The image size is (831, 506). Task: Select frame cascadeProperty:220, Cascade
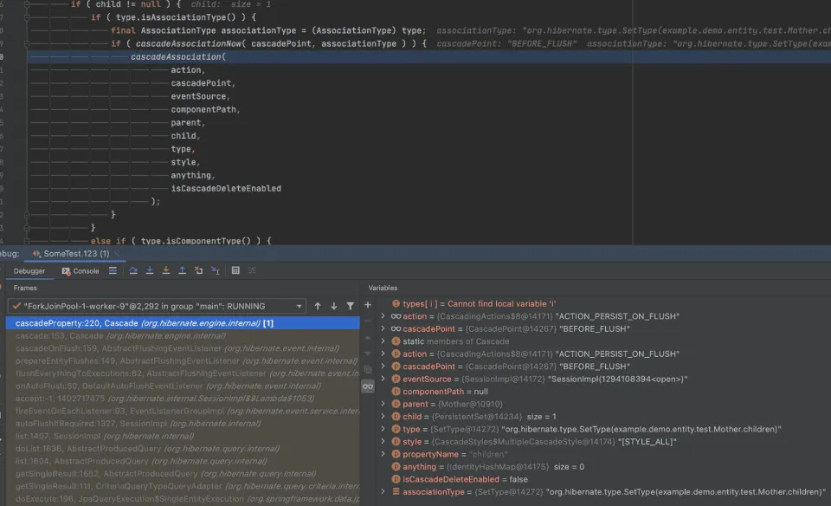tap(183, 323)
